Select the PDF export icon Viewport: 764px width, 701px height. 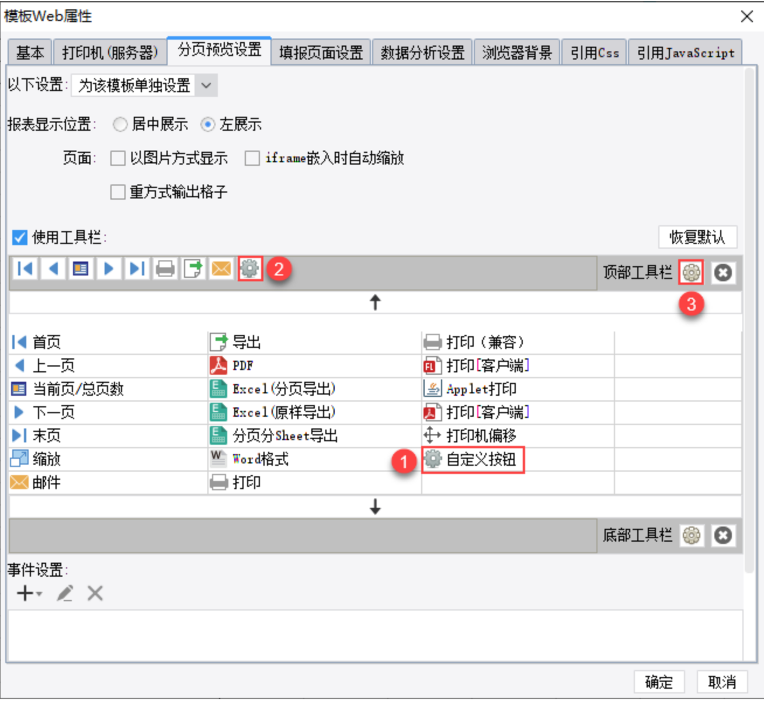click(218, 365)
